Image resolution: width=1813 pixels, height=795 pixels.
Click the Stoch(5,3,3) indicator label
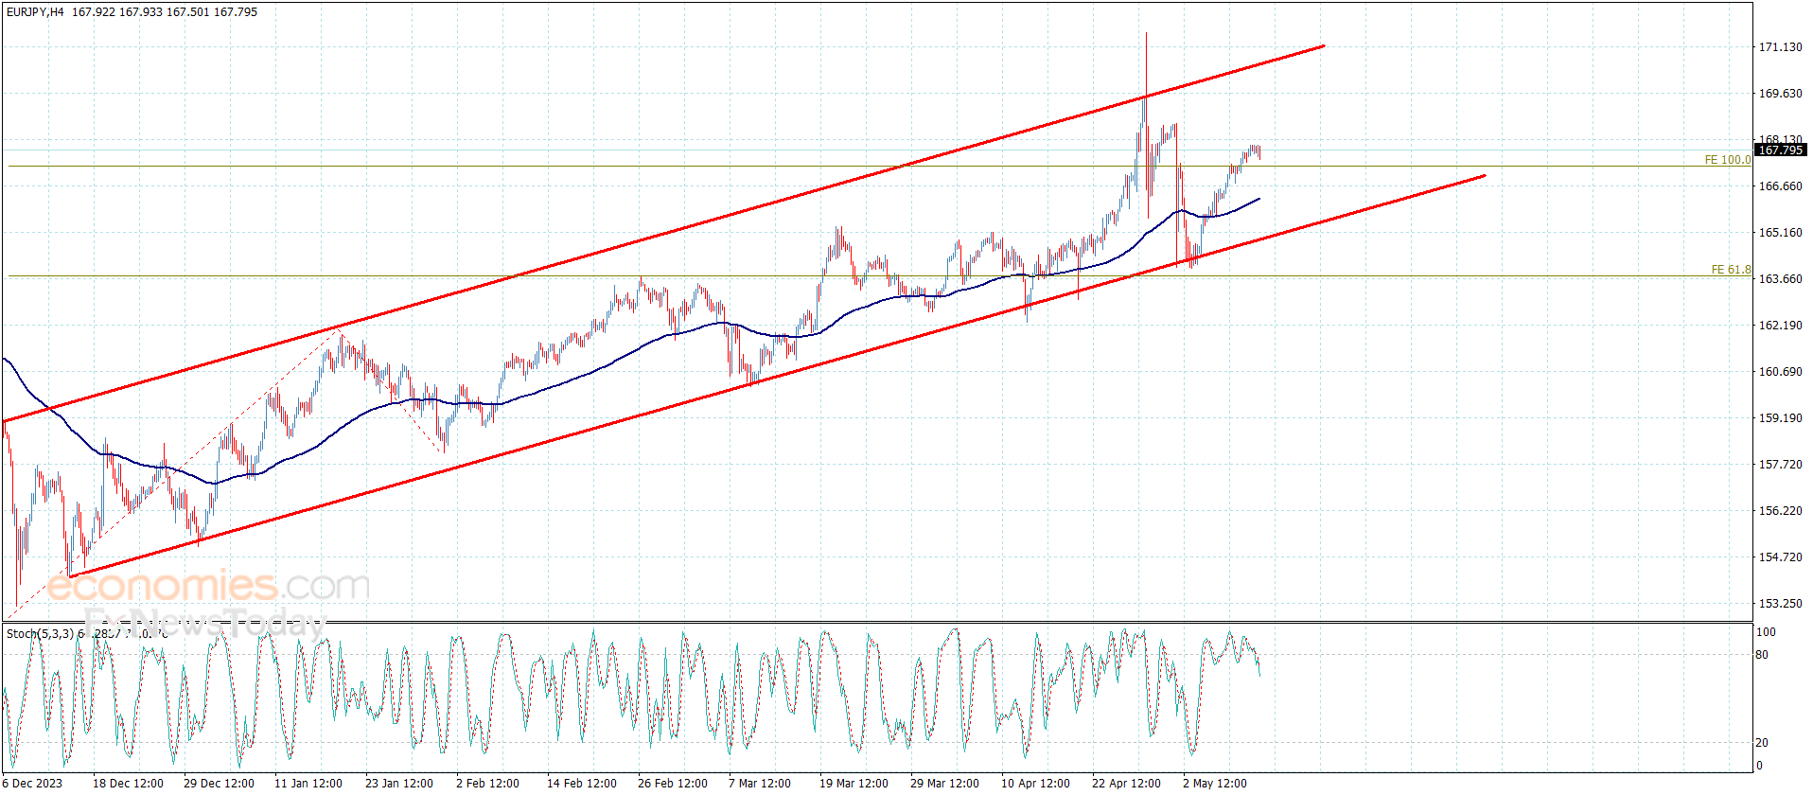pos(40,634)
